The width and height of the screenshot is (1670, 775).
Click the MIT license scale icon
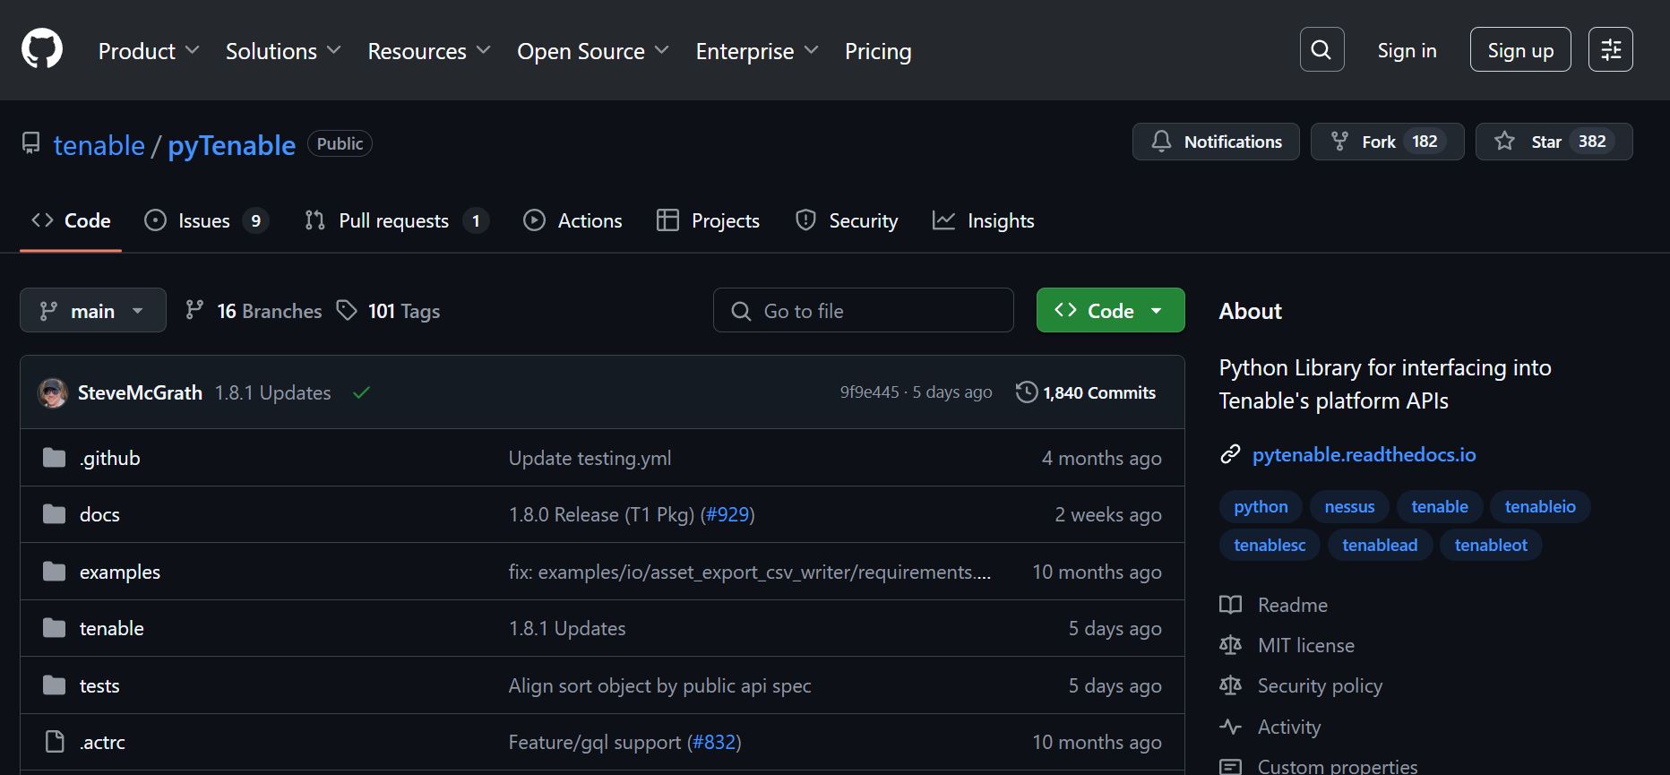tap(1231, 645)
